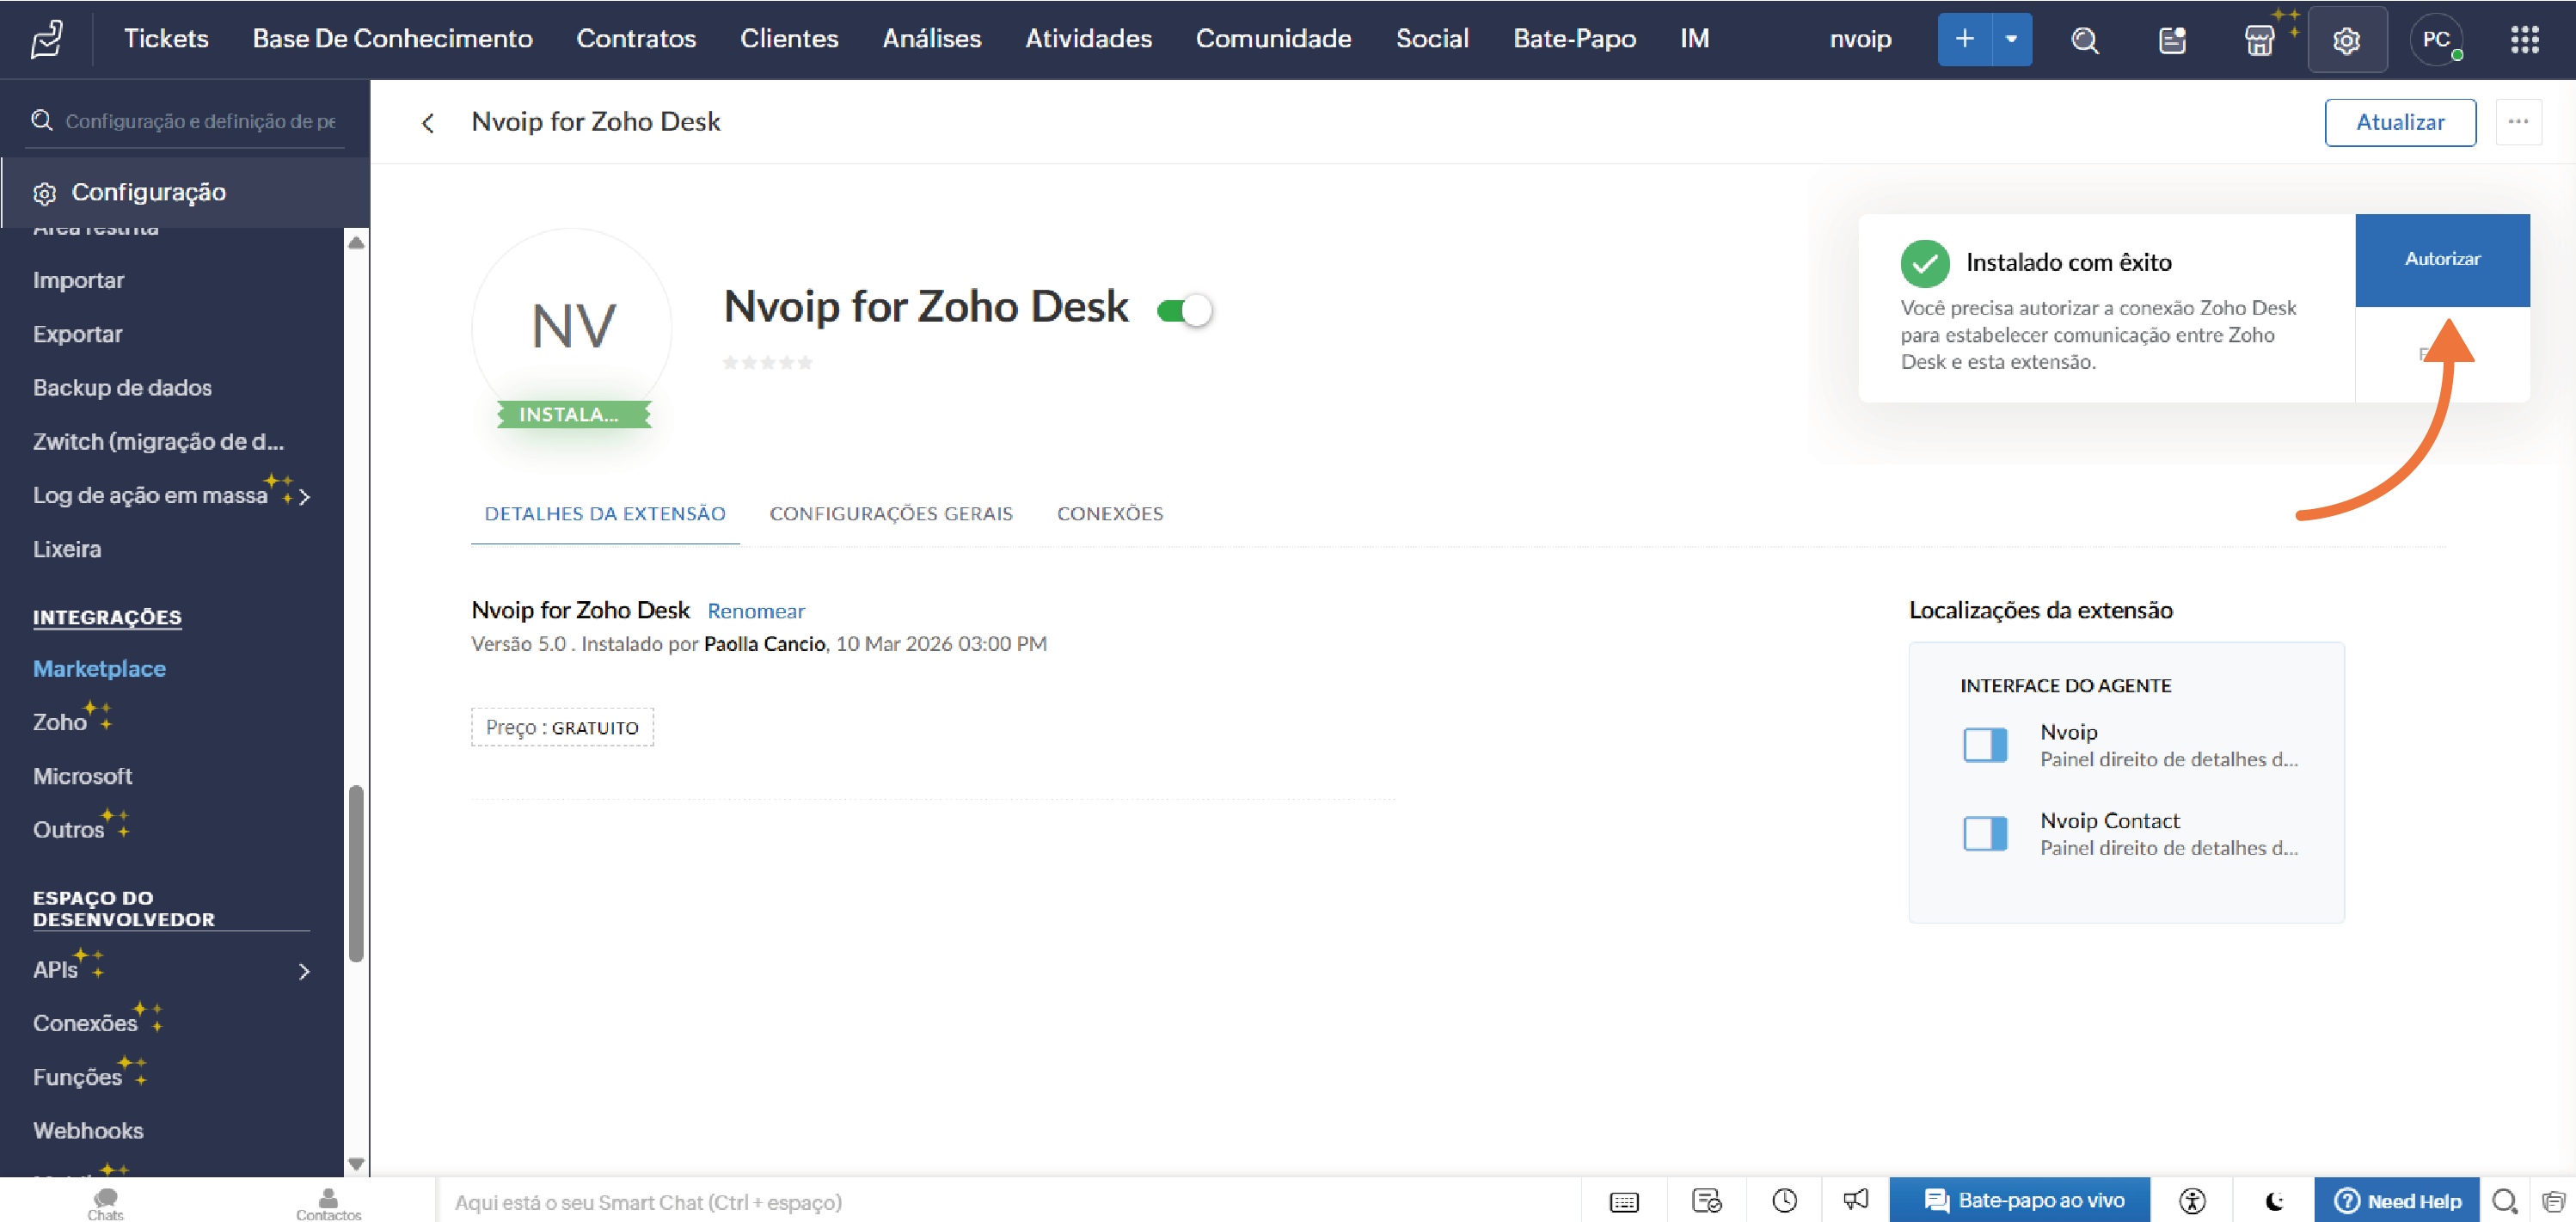This screenshot has height=1222, width=2576.
Task: Open the setup gear icon
Action: click(x=2346, y=40)
